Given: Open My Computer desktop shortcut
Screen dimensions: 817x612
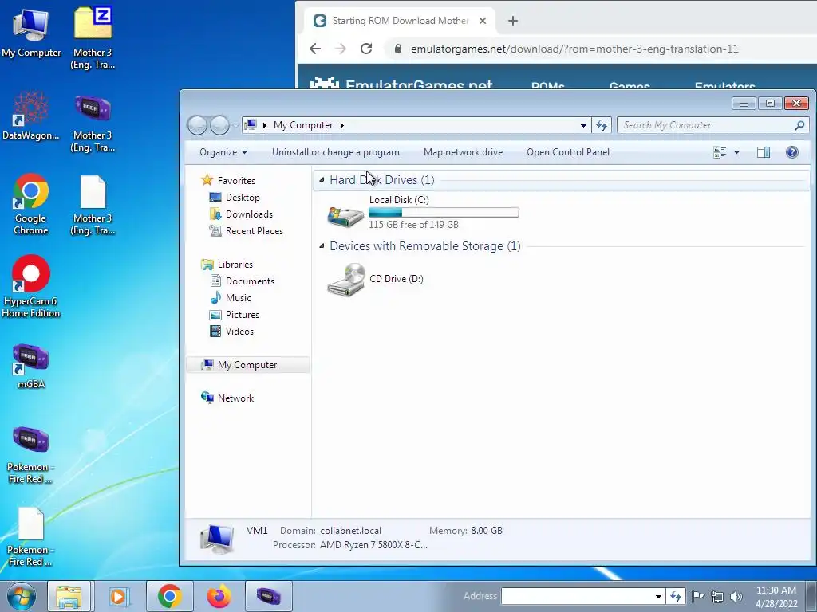Looking at the screenshot, I should (31, 33).
